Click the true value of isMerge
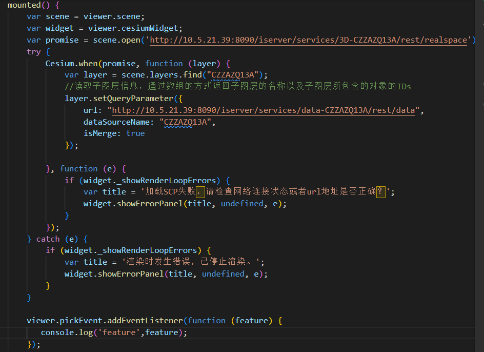 tap(135, 133)
